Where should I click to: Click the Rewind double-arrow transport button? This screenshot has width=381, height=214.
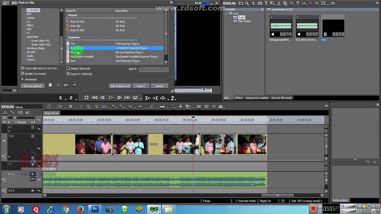tap(94, 98)
